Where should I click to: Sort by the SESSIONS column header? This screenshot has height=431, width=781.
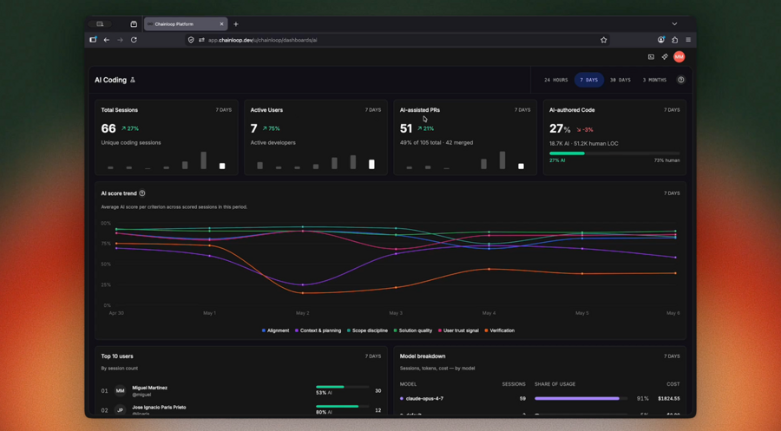(514, 384)
